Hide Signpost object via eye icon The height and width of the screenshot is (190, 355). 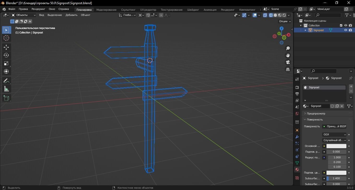coord(346,30)
